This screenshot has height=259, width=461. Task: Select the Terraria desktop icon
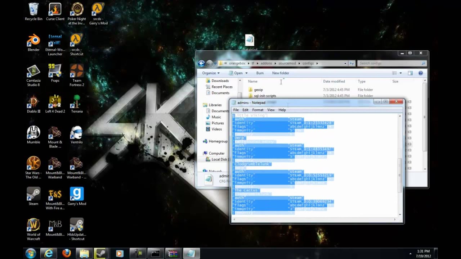click(x=77, y=104)
